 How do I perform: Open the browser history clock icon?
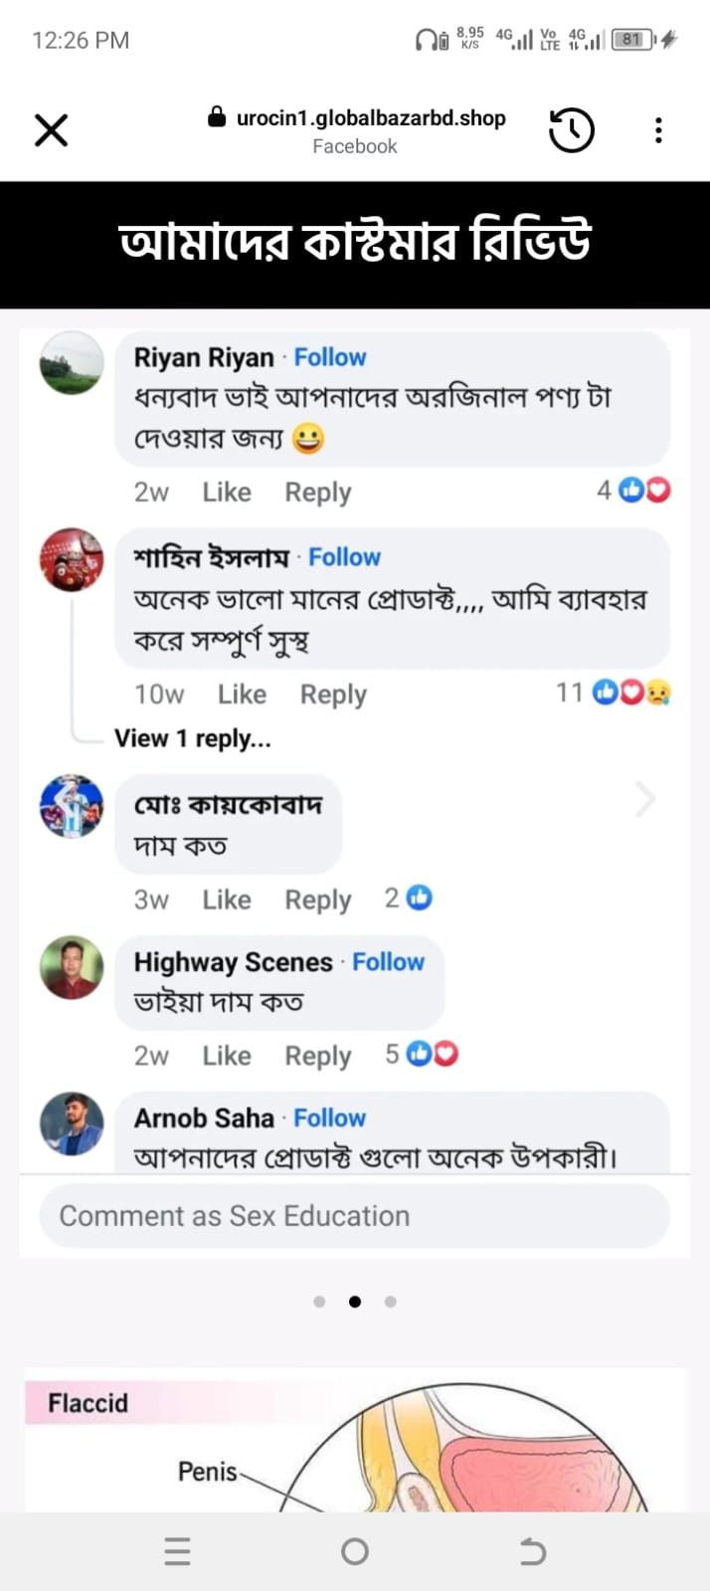tap(572, 130)
